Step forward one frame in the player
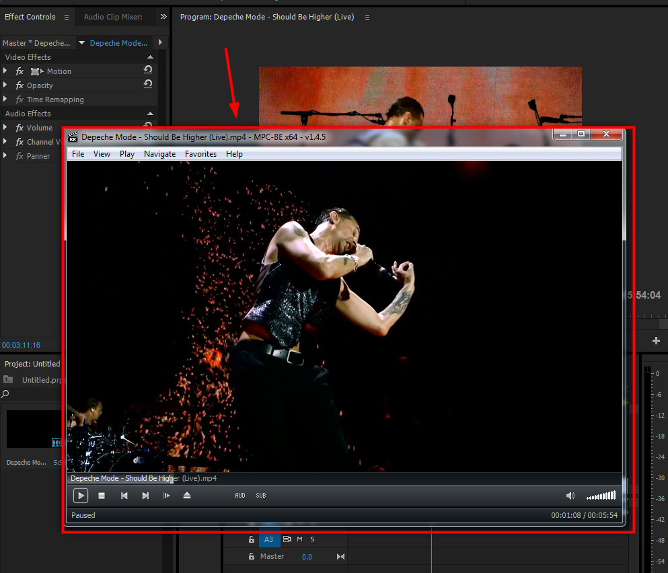The height and width of the screenshot is (573, 668). [x=167, y=496]
